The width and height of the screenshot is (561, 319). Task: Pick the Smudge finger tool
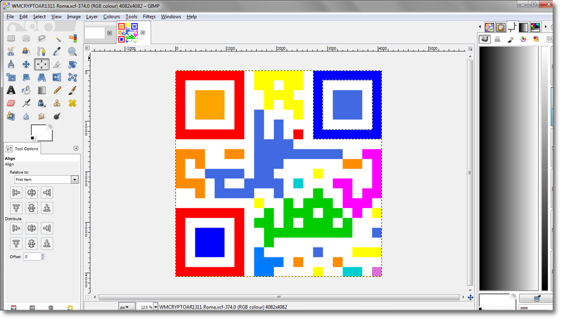[42, 116]
